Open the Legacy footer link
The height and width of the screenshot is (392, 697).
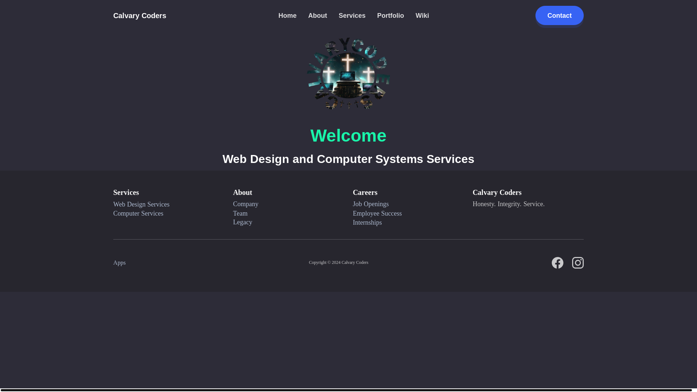(x=242, y=222)
